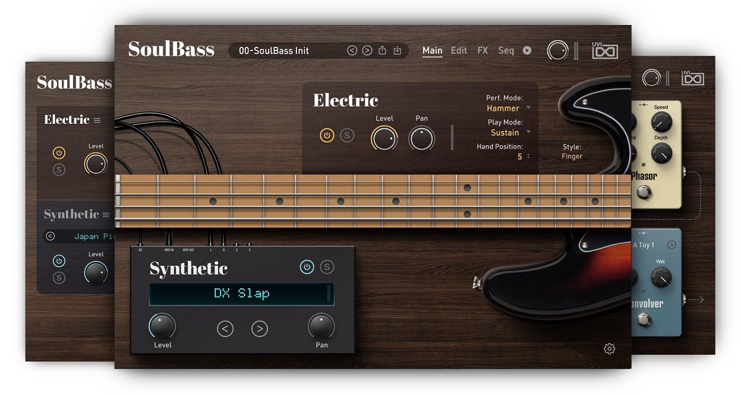The width and height of the screenshot is (741, 395).
Task: Toggle the Electric layer power button
Action: pyautogui.click(x=327, y=135)
